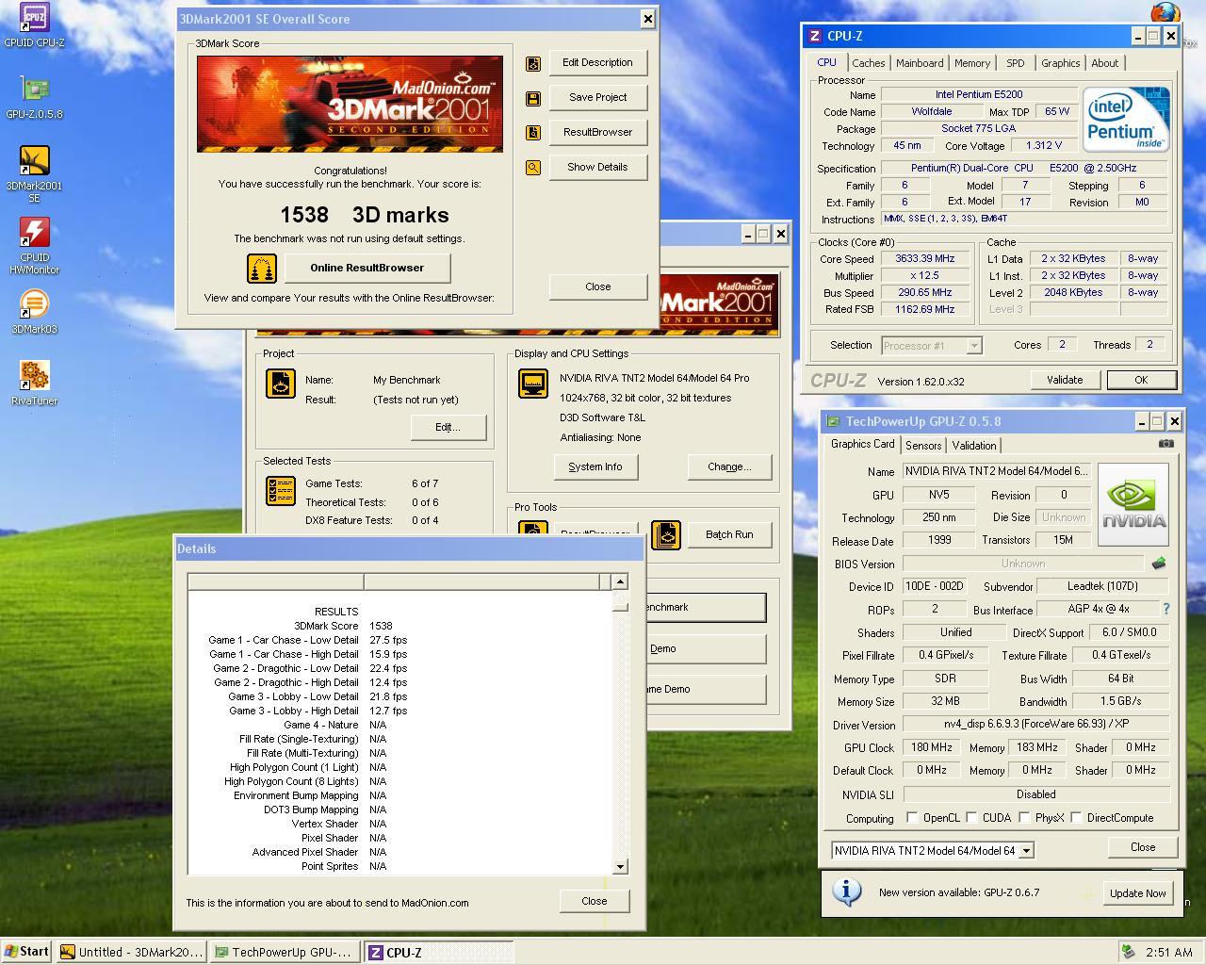Click the Windows Start button
The width and height of the screenshot is (1206, 965).
pos(26,952)
